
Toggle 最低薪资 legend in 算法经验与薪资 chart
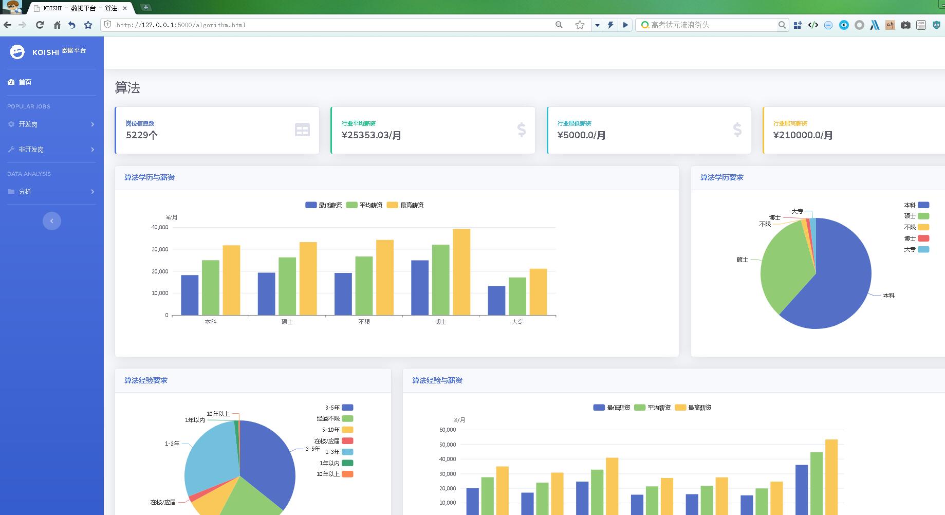coord(612,408)
